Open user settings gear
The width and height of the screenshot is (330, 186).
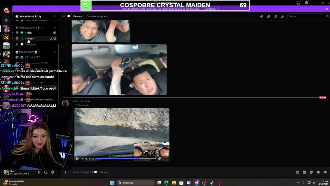coord(53,172)
